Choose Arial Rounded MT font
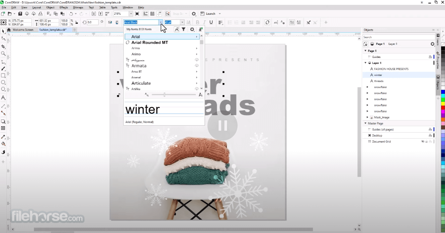The height and width of the screenshot is (233, 445). [x=150, y=43]
